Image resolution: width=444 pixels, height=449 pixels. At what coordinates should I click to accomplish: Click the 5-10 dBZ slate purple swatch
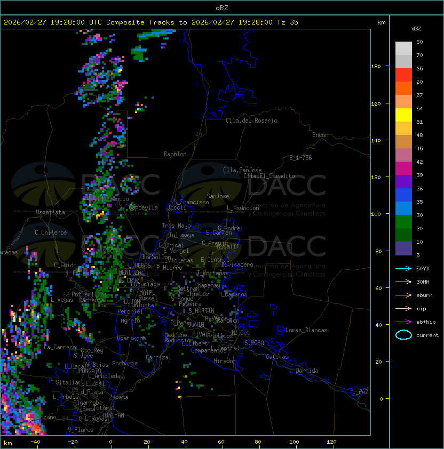point(403,248)
